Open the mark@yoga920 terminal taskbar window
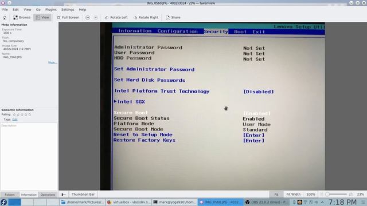Screen dimensions: 367x206 [174, 202]
